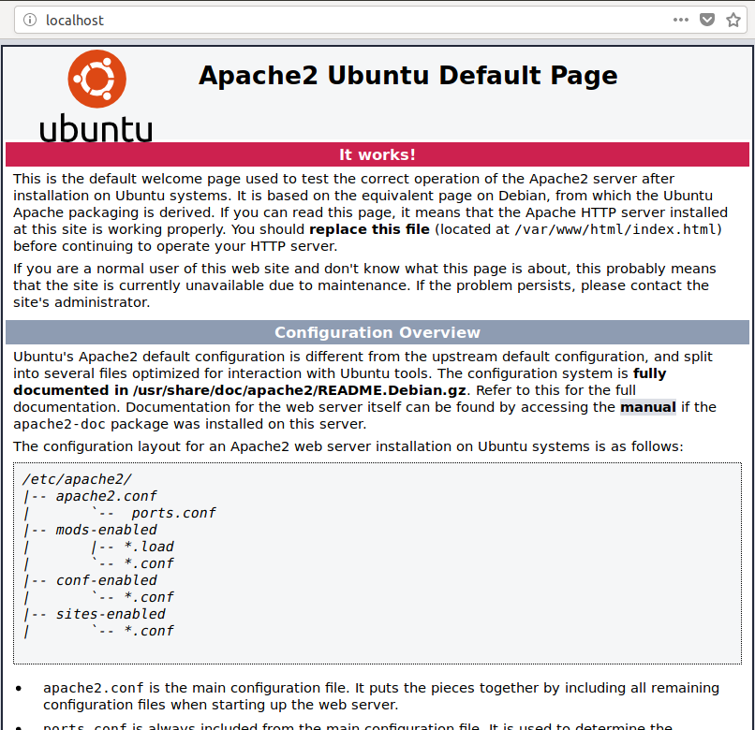Click the Configuration Overview heading
This screenshot has width=755, height=730.
tap(377, 332)
